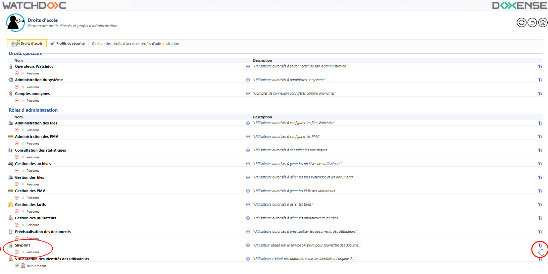548x274 pixels.
Task: Click red deny icon under Comptes anonymes
Action: point(17,101)
